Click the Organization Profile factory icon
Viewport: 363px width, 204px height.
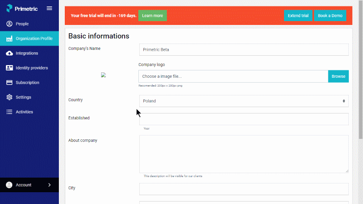9,39
